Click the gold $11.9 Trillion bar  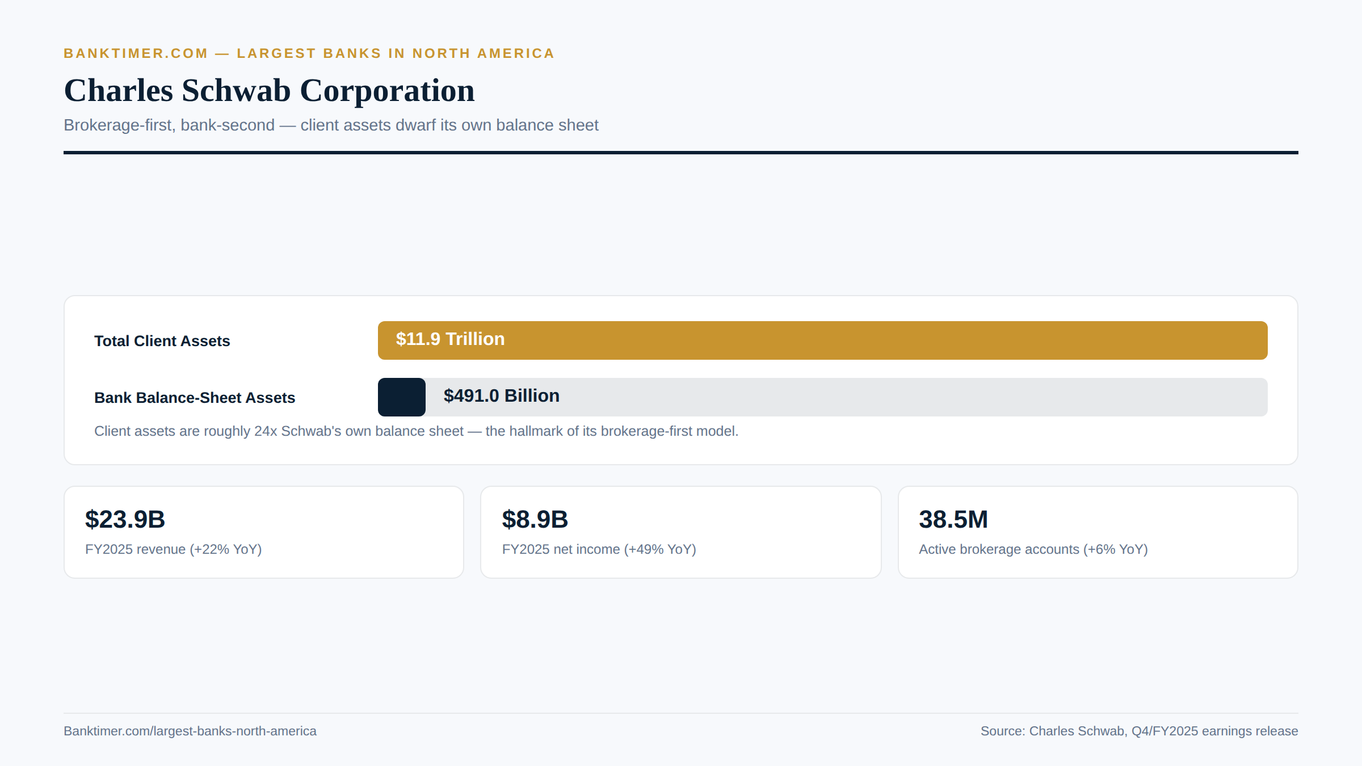[822, 340]
